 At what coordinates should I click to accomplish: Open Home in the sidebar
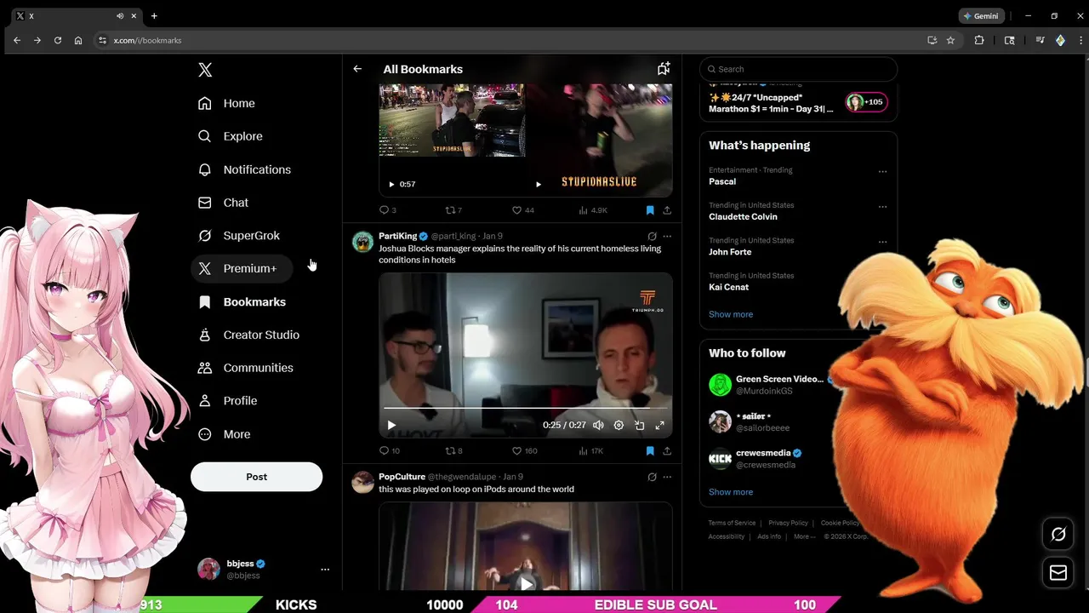click(x=226, y=103)
